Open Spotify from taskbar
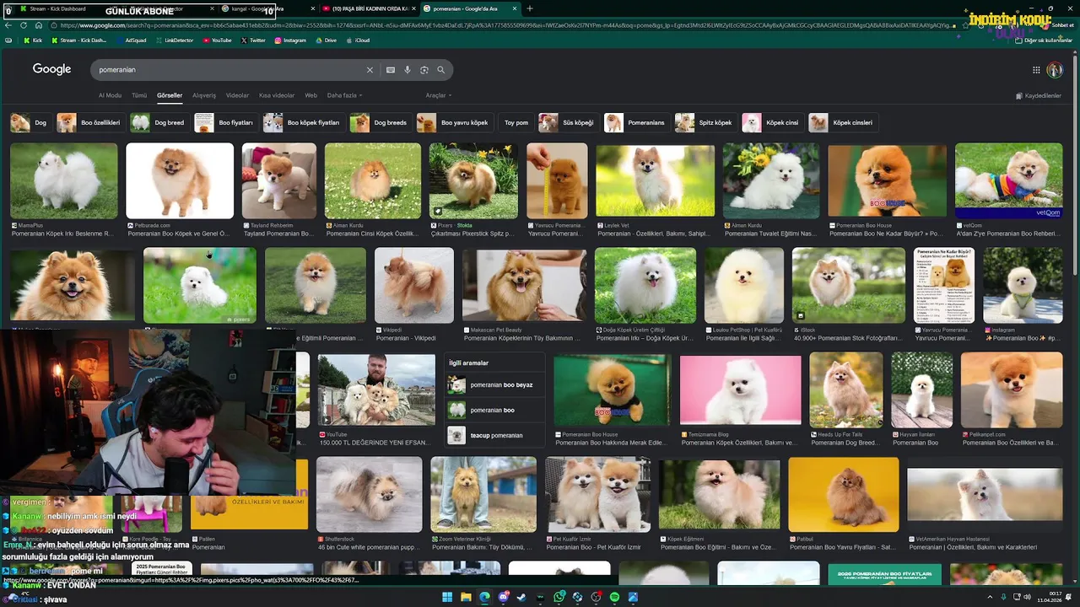The width and height of the screenshot is (1080, 607). (614, 597)
